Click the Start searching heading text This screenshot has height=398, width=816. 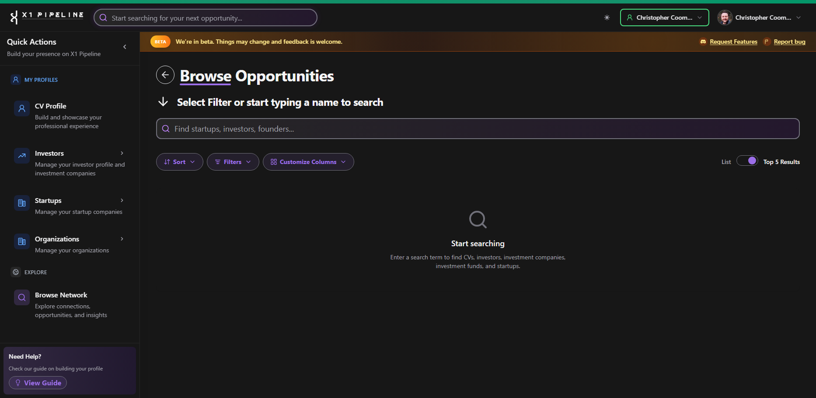(x=478, y=244)
